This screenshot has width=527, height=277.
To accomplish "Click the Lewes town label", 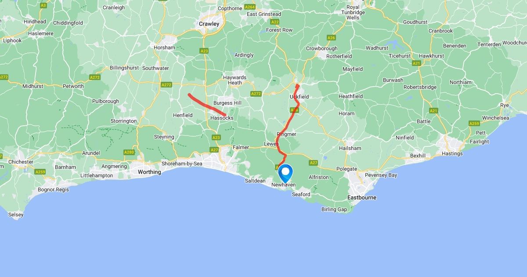I will [271, 144].
